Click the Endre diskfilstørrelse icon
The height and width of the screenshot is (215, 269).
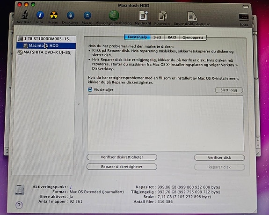point(192,16)
